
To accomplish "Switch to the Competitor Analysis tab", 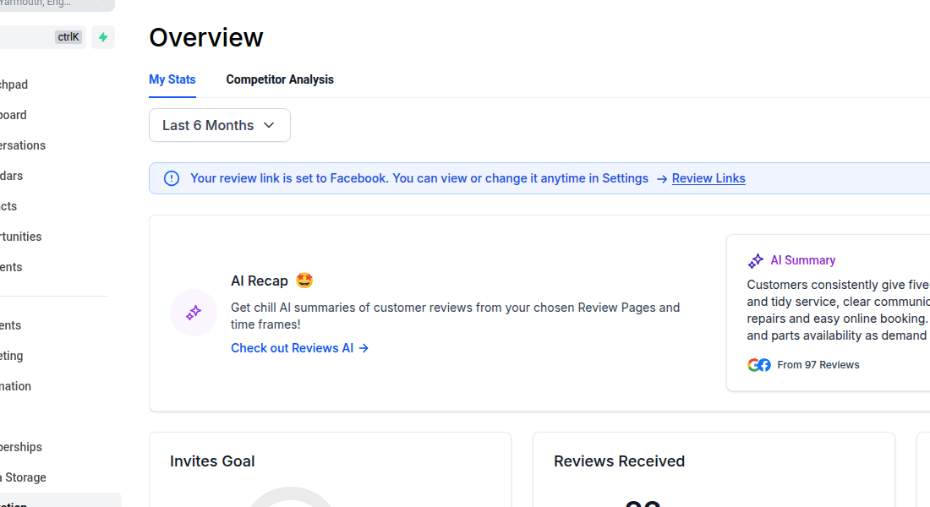I will coord(280,79).
